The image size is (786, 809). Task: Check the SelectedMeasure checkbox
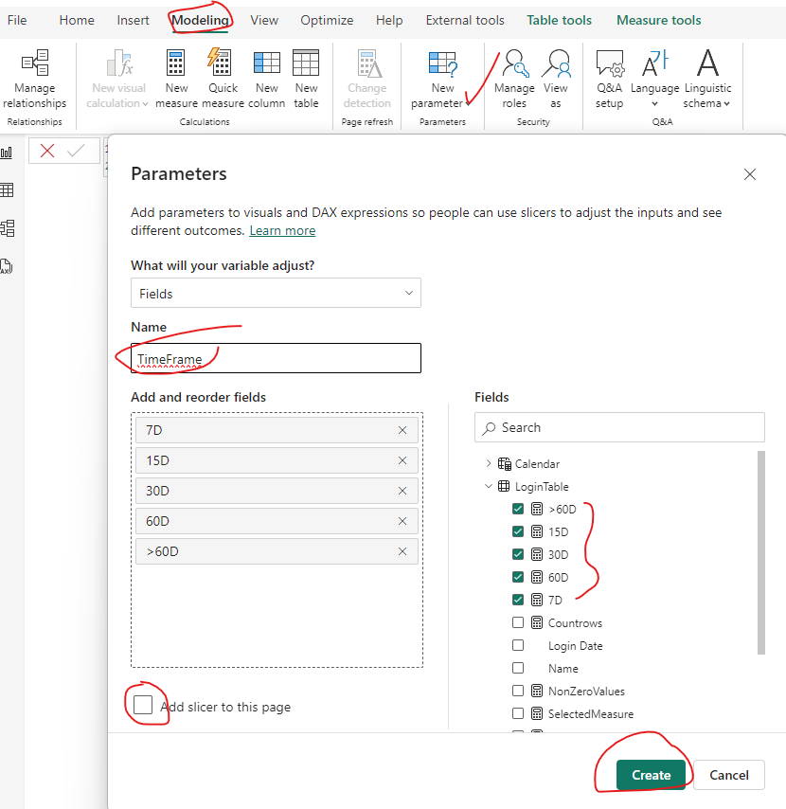coord(518,713)
